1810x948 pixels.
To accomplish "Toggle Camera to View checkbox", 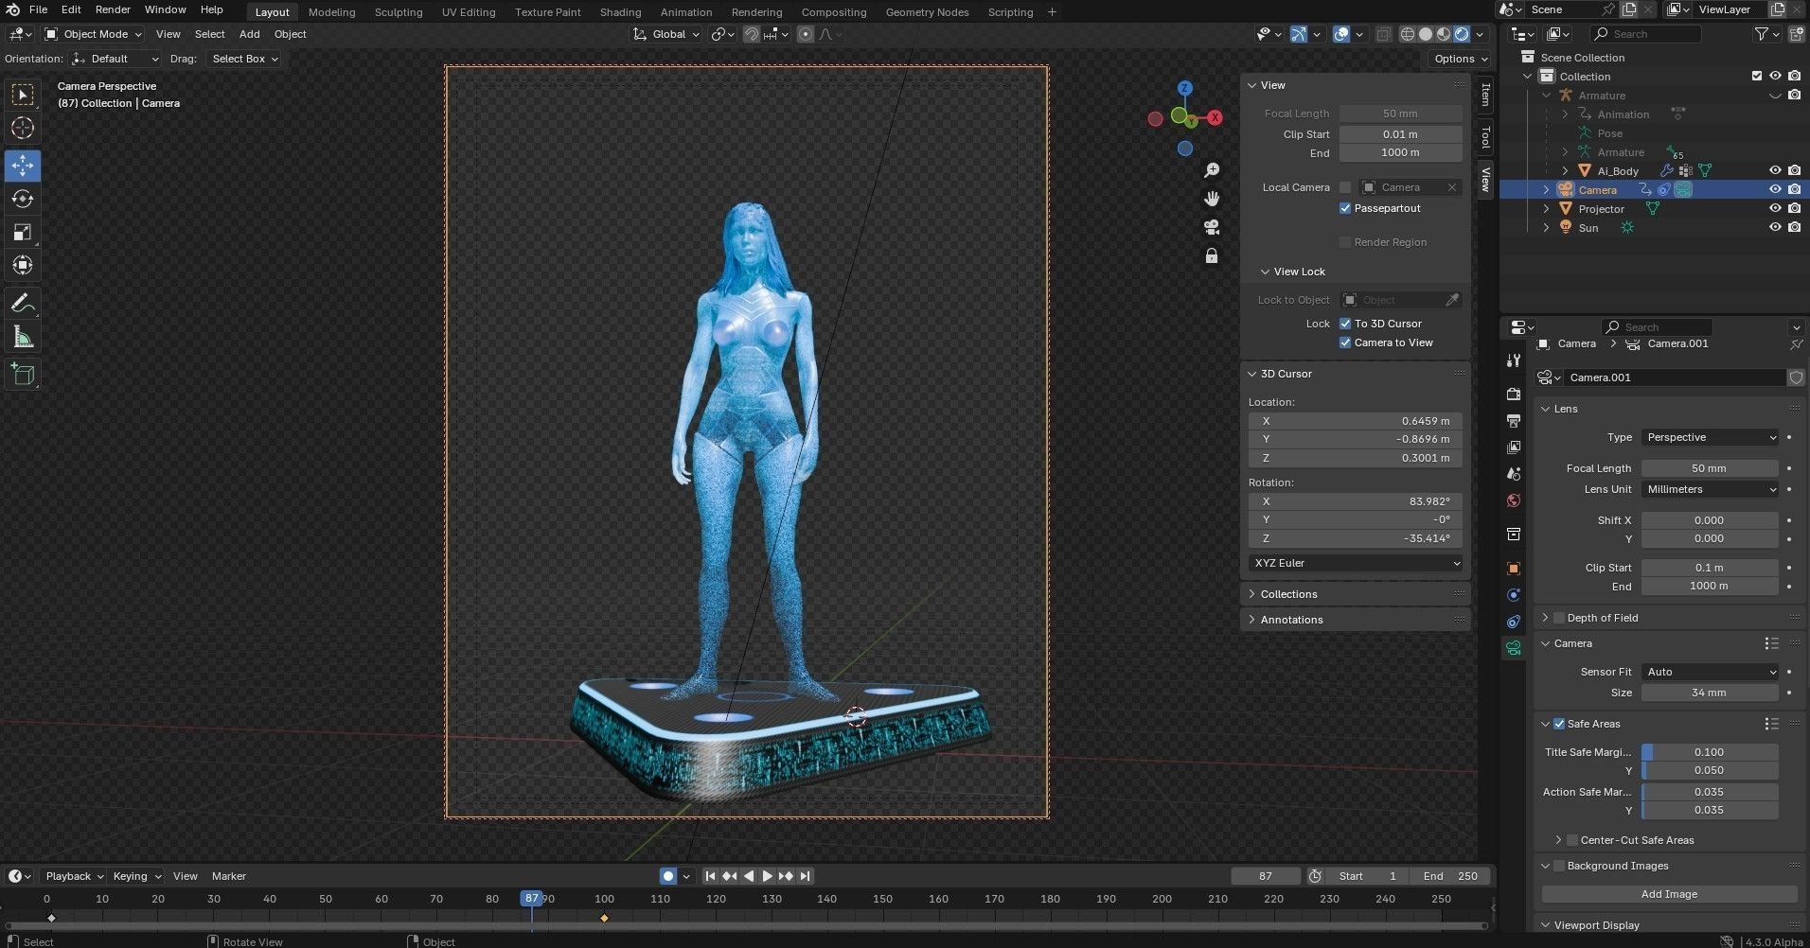I will click(1345, 342).
